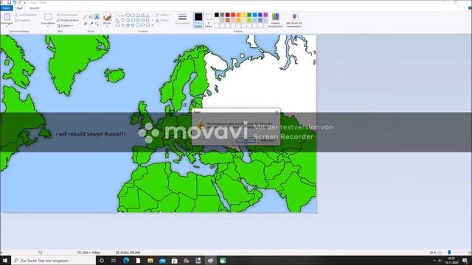Click the Ausschneiden cut button
Image resolution: width=472 pixels, height=265 pixels.
click(26, 15)
